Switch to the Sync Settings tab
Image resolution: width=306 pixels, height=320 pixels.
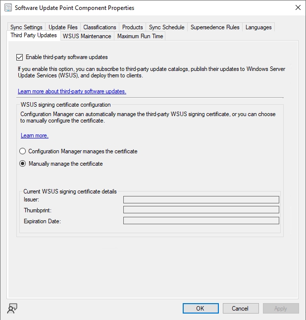(26, 27)
